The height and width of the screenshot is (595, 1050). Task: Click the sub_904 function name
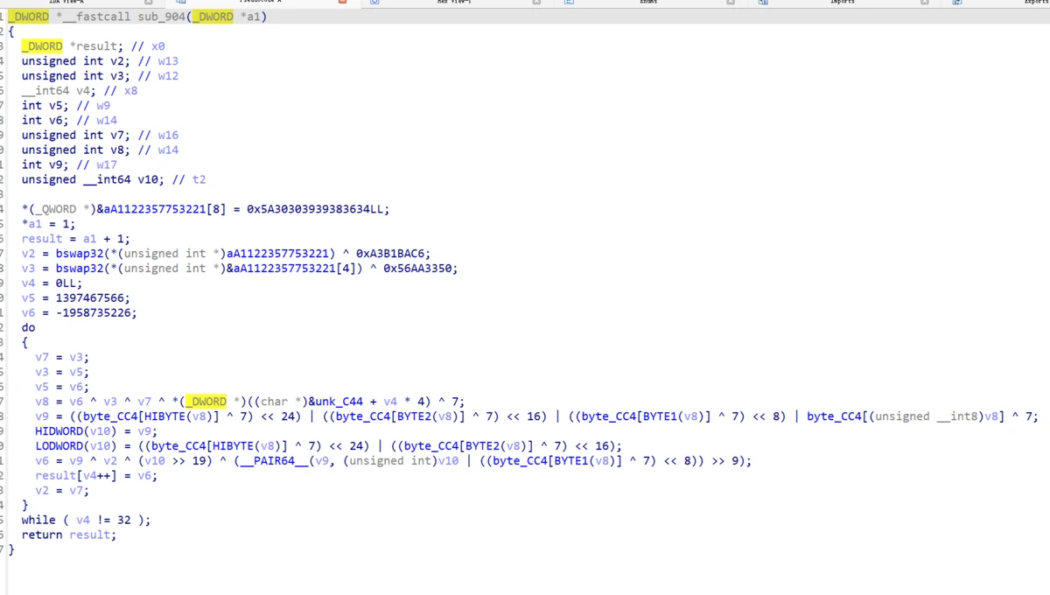[x=161, y=17]
